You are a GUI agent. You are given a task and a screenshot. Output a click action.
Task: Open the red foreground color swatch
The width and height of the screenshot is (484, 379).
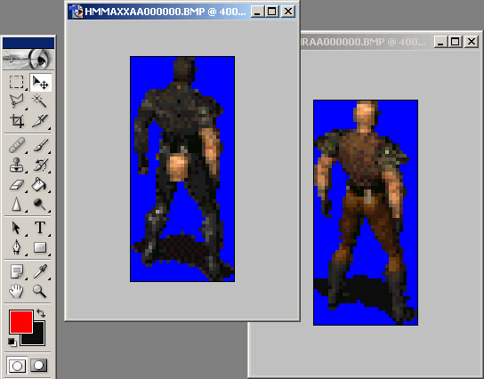pyautogui.click(x=21, y=322)
